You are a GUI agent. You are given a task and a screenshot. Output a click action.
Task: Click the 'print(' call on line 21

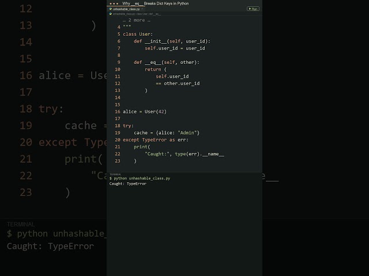[142, 147]
